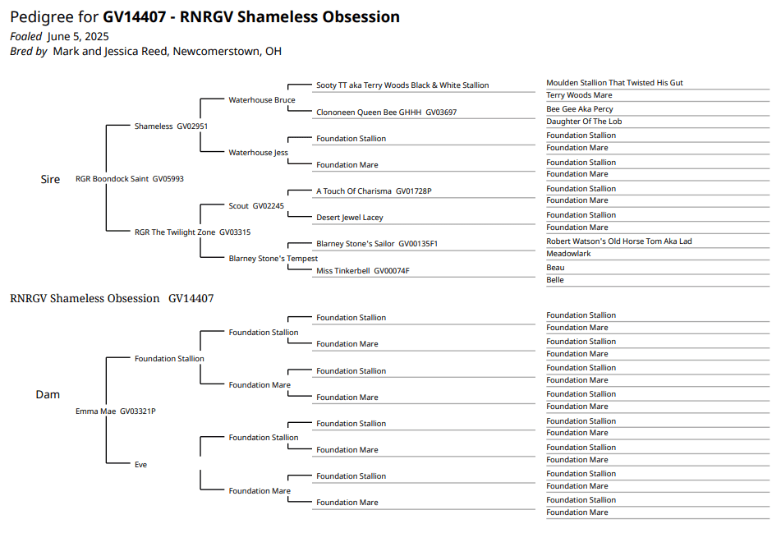Click Blarney Stone's Sailor GV00135F1
The width and height of the screenshot is (781, 533).
click(x=377, y=244)
